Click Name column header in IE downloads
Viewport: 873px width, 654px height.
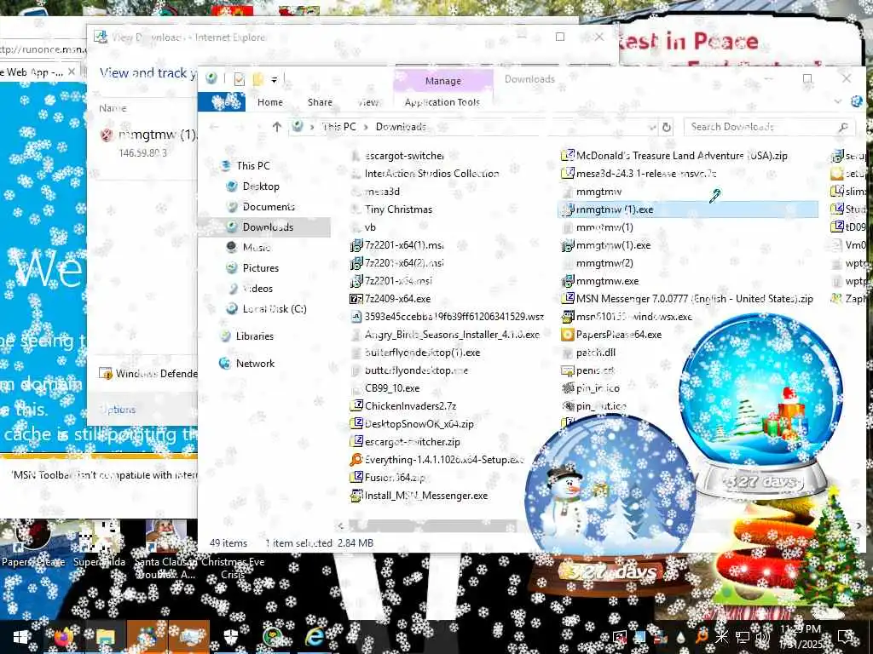[x=113, y=108]
